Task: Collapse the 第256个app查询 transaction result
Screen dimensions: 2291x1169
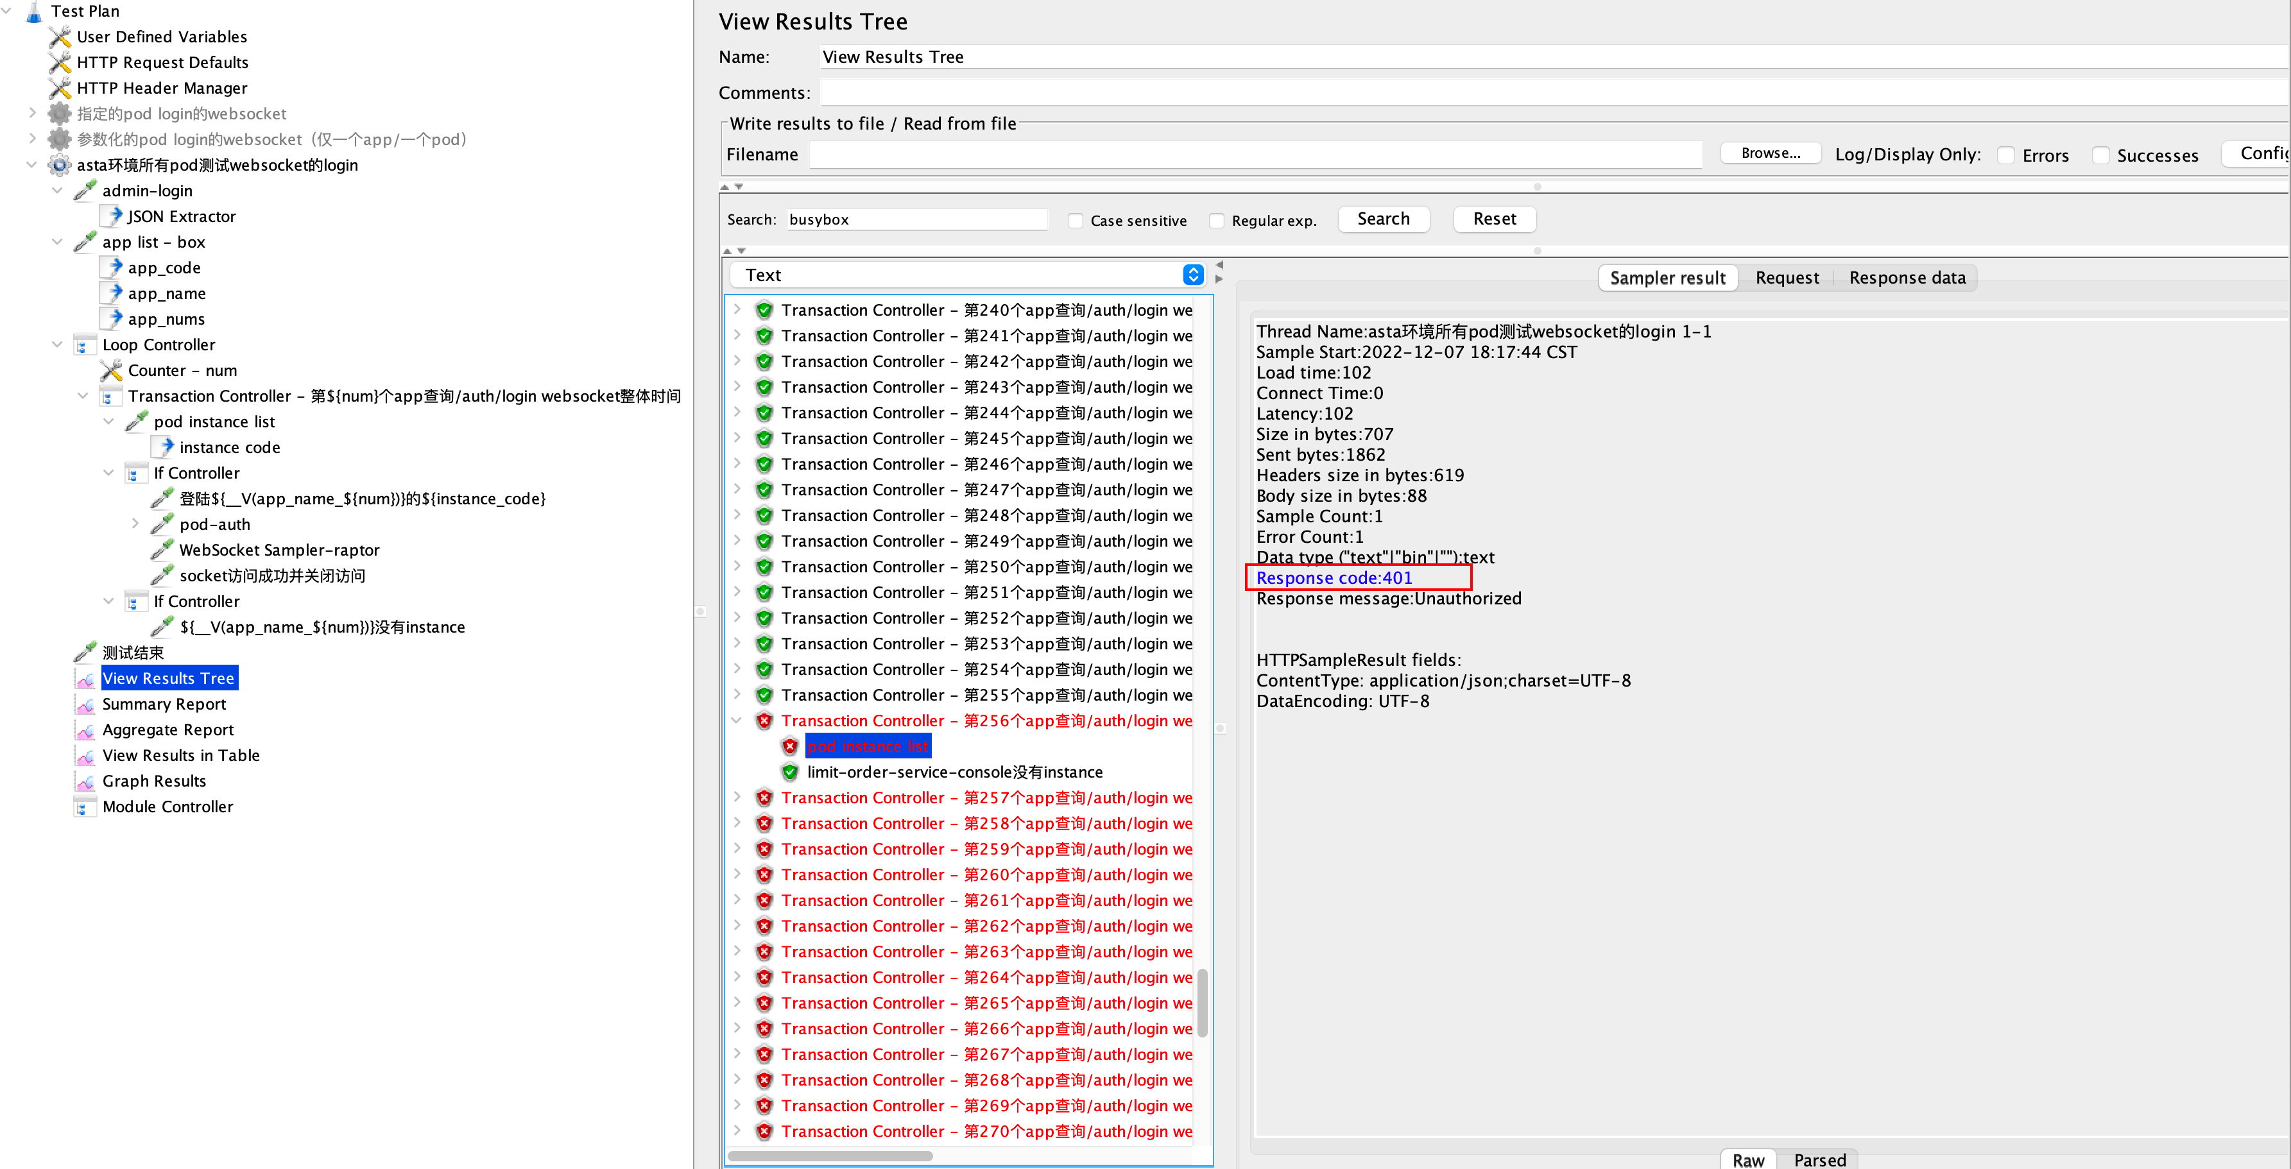Action: (738, 721)
